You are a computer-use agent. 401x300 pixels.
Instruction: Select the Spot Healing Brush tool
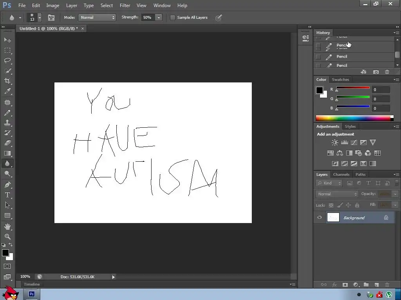7,102
